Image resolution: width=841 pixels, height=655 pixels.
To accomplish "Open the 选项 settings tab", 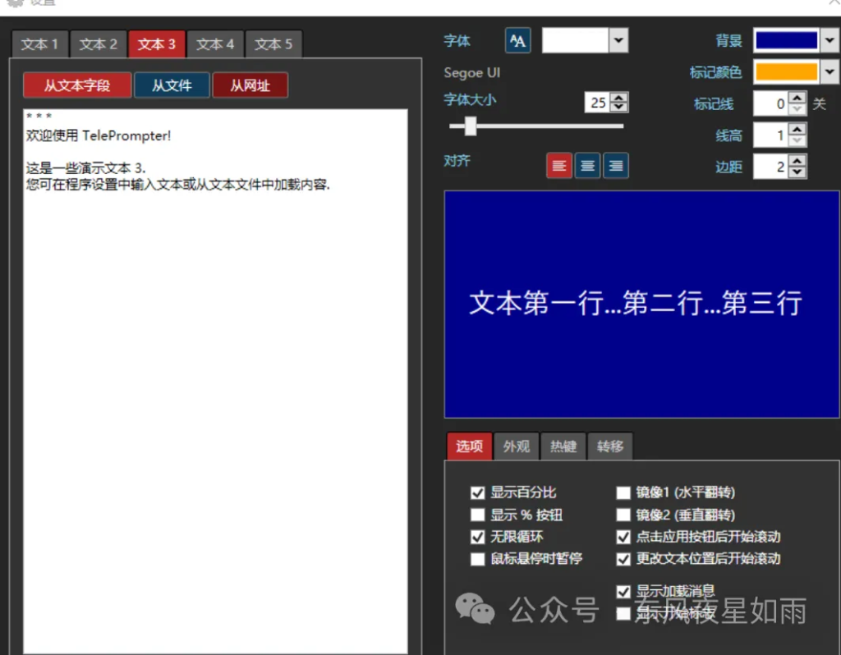I will tap(469, 446).
